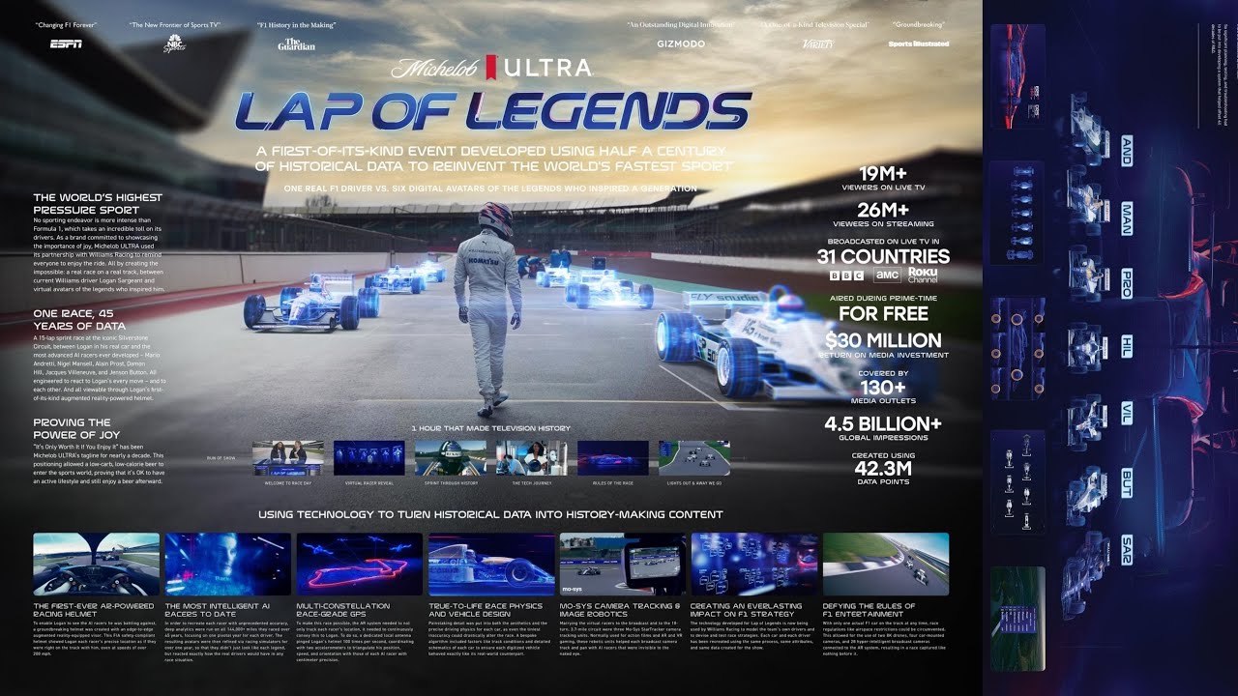This screenshot has width=1238, height=696.
Task: Open the Welcome to Race Day thumbnail
Action: (287, 457)
